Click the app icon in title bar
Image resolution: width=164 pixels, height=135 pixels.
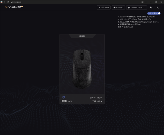click(x=2, y=2)
